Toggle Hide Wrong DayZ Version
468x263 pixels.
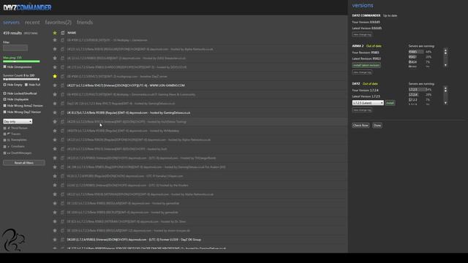coord(5,112)
